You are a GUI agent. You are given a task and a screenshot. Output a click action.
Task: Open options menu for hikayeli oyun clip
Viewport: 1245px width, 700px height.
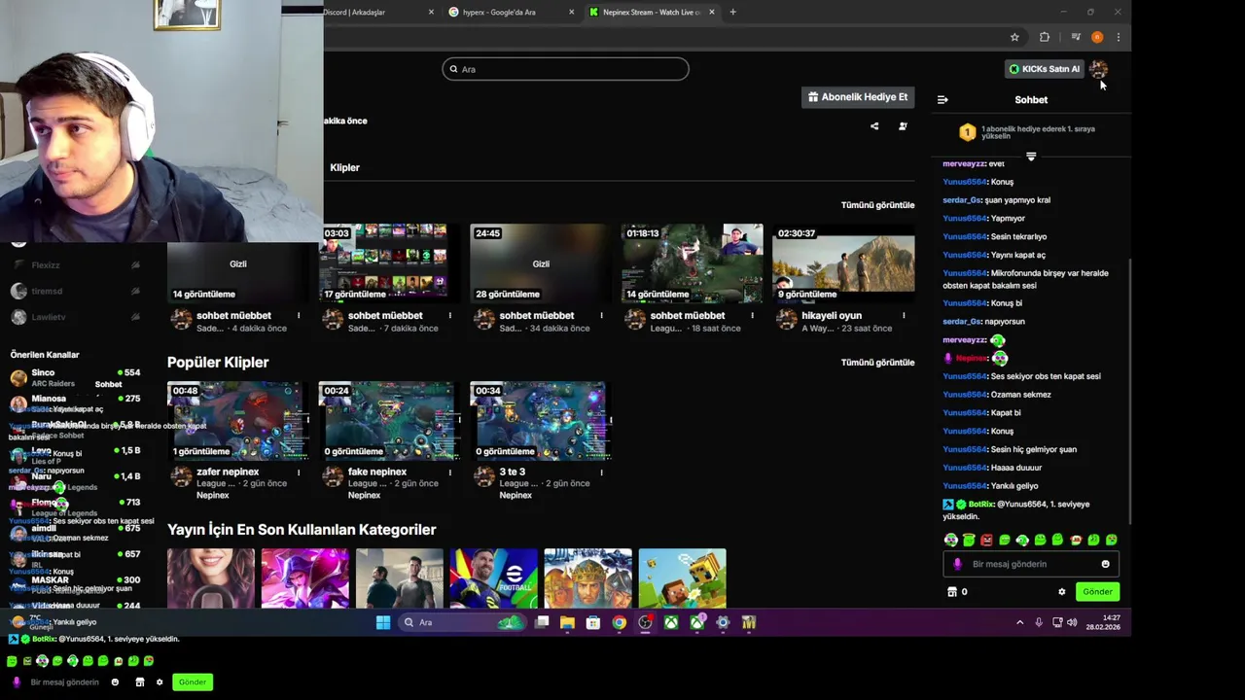(904, 315)
